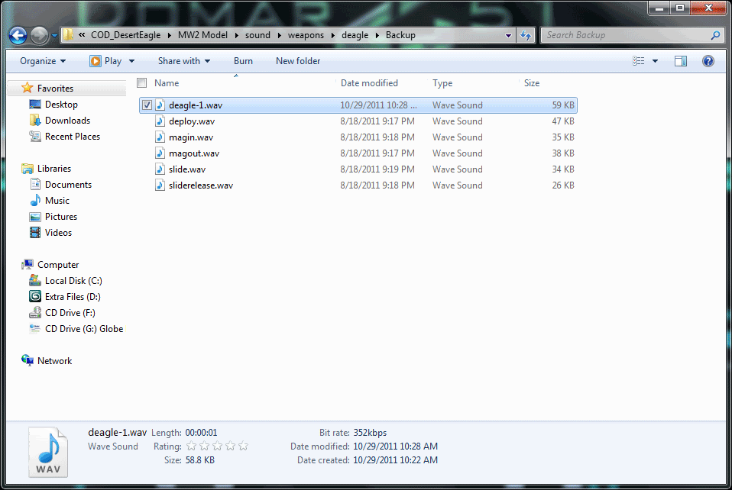The height and width of the screenshot is (490, 732).
Task: Click the search magnifier icon
Action: [x=715, y=35]
